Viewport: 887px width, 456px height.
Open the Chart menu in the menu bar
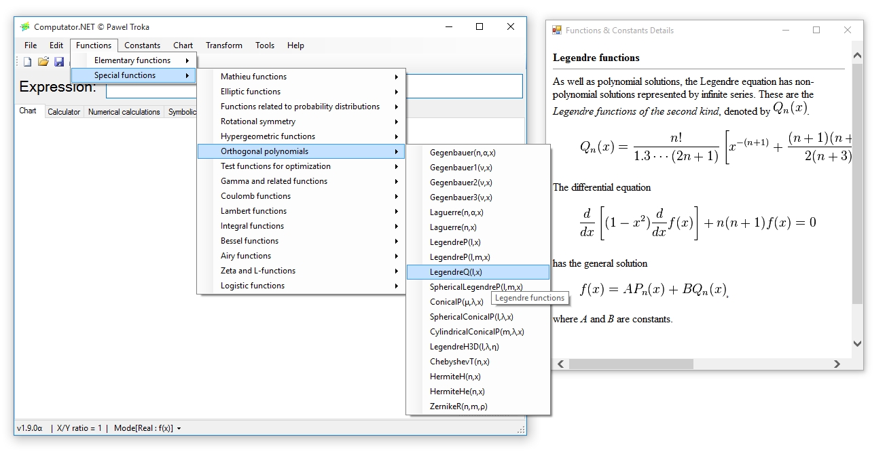coord(183,45)
